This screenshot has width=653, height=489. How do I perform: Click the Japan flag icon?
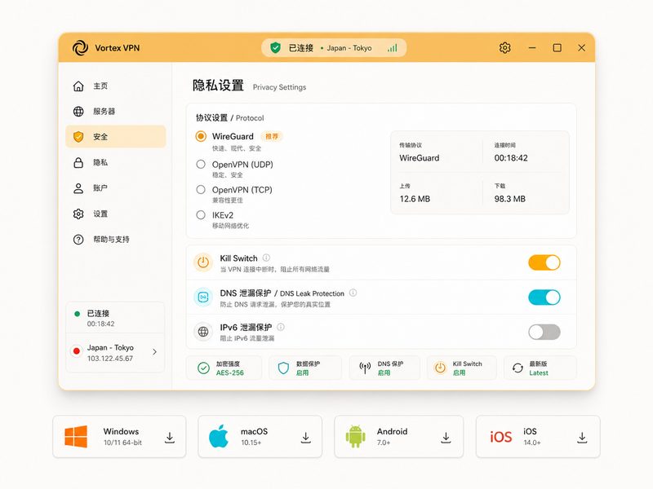click(77, 351)
